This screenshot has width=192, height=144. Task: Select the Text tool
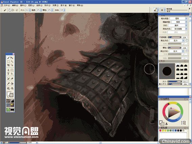tap(8, 74)
